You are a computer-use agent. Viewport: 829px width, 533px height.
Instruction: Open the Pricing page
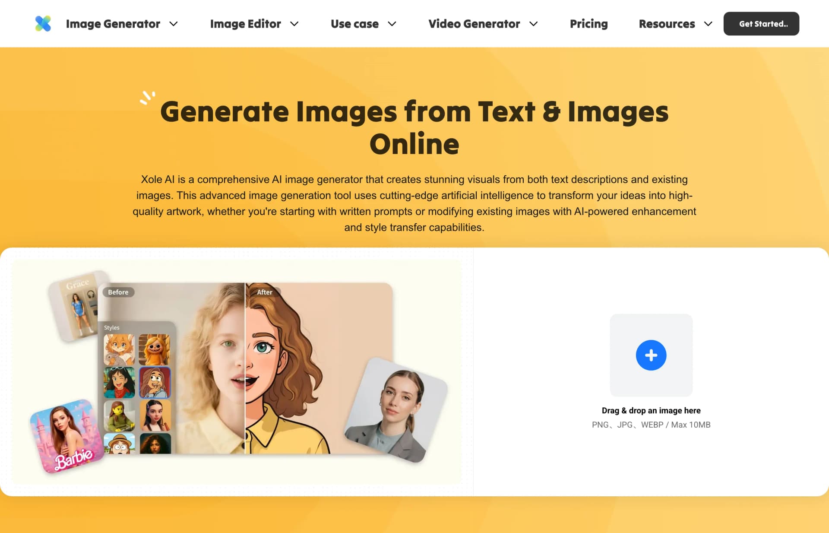pos(589,24)
